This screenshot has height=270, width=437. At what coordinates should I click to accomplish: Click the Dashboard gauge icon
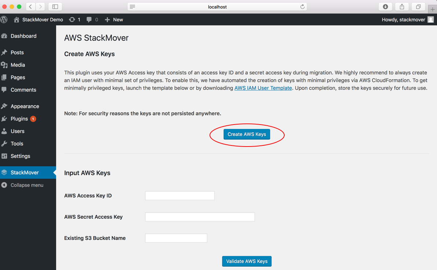(4, 36)
